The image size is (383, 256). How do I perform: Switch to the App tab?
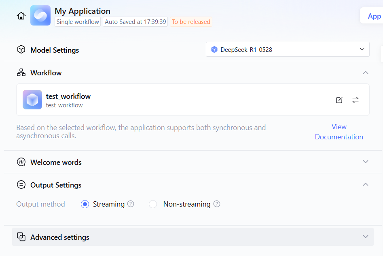tap(374, 16)
